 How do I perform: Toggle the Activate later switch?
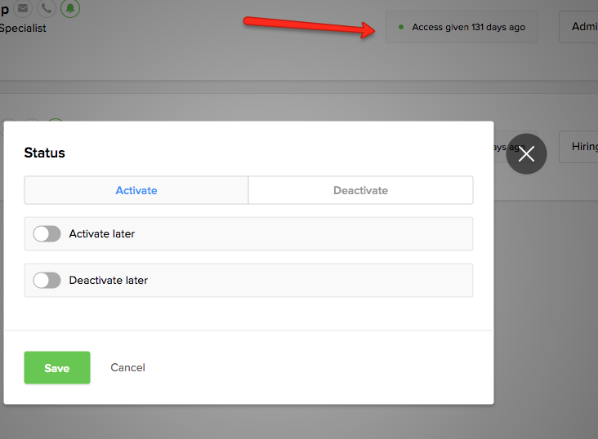pyautogui.click(x=47, y=234)
